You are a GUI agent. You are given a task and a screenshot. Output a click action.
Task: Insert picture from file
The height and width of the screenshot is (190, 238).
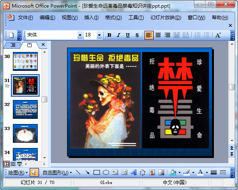pyautogui.click(x=161, y=172)
